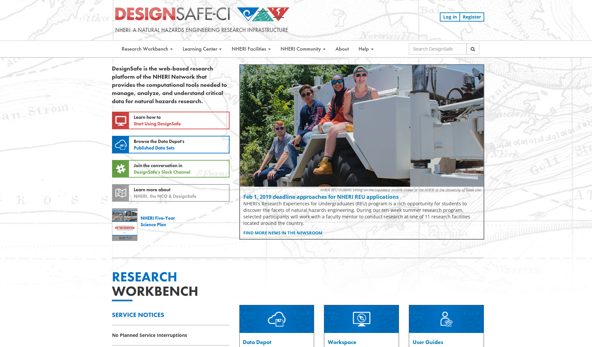Click the Search DesignSafe input field
The image size is (592, 347).
pyautogui.click(x=438, y=49)
